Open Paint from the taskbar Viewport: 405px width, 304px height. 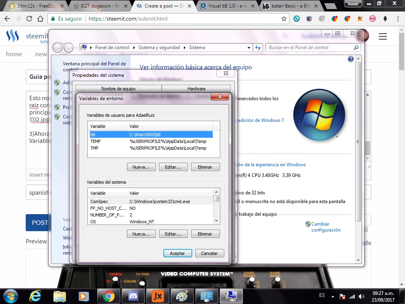(182, 296)
